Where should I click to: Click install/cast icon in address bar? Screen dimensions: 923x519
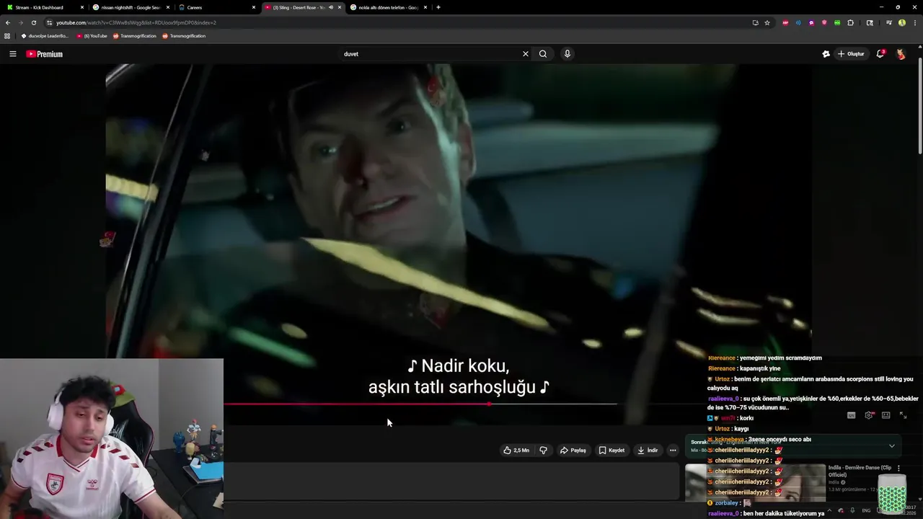point(755,22)
